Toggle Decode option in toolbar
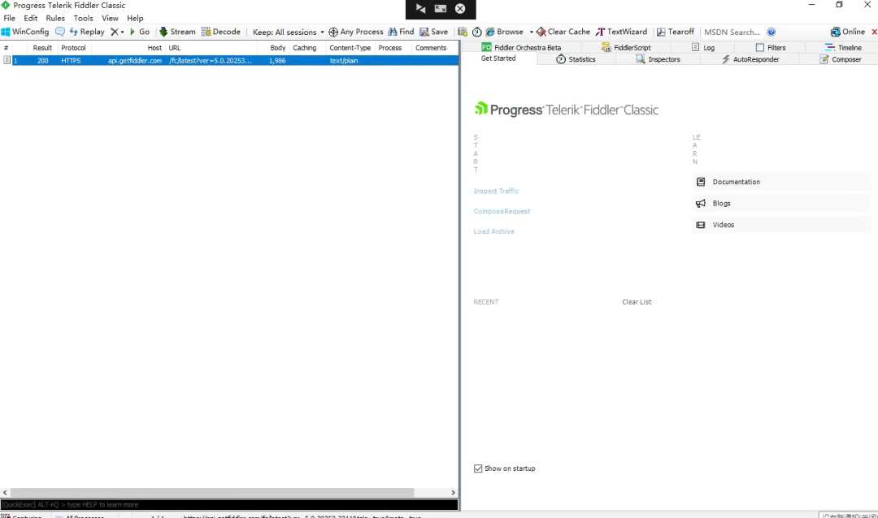This screenshot has width=878, height=518. coord(221,32)
